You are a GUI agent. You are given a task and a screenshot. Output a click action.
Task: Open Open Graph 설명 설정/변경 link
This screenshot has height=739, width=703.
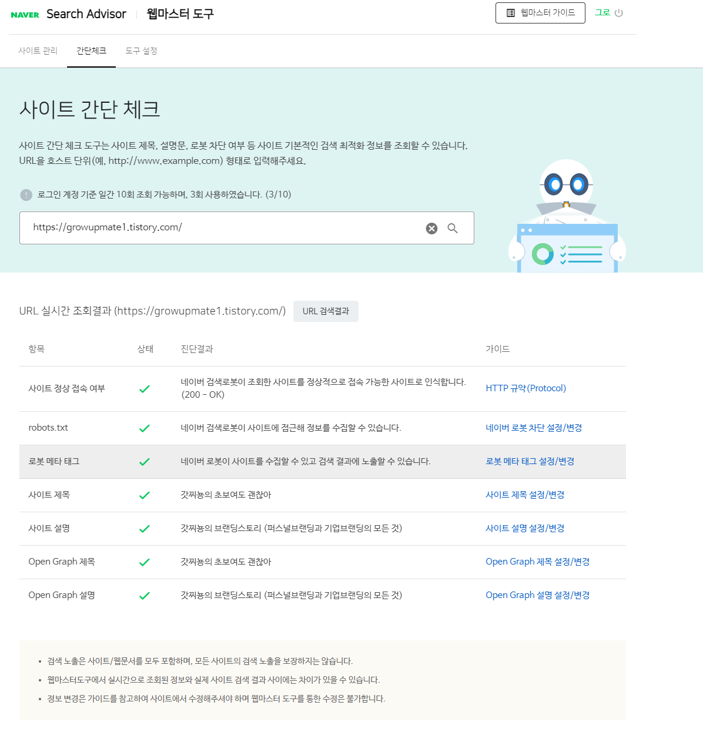[537, 595]
